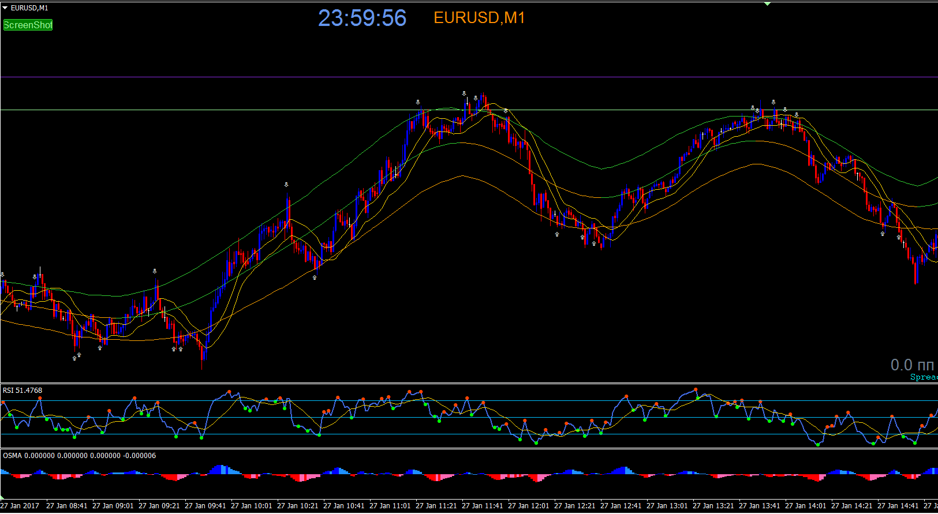Image resolution: width=938 pixels, height=514 pixels.
Task: Select the 0.0 пп profit label
Action: point(912,365)
